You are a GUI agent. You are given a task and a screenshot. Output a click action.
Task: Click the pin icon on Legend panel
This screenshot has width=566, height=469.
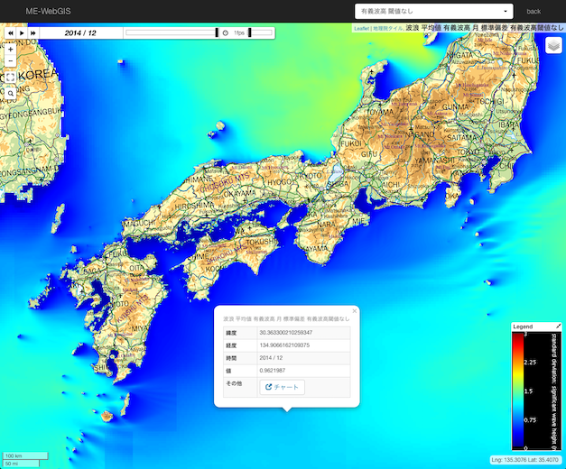point(558,326)
